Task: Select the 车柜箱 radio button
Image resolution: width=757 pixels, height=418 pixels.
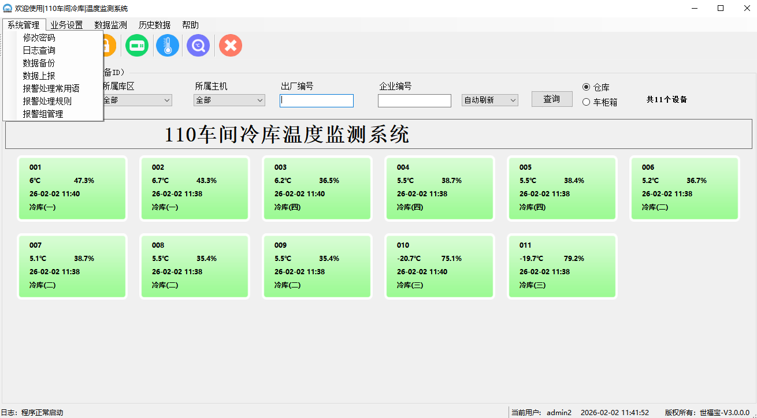Action: tap(587, 102)
